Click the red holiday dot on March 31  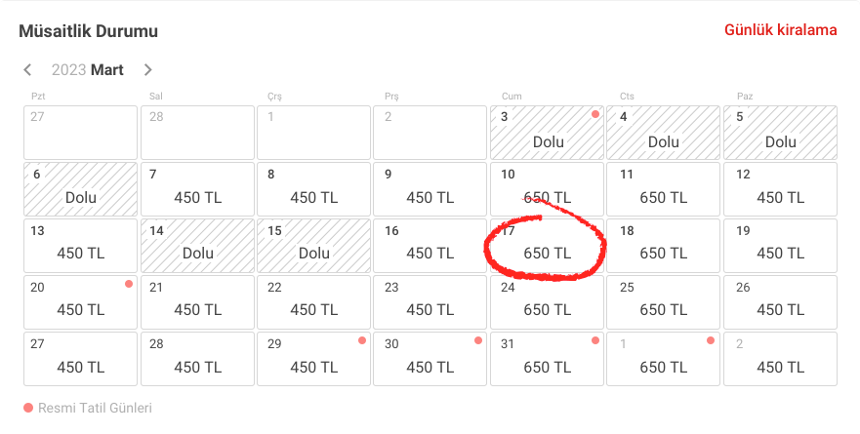pyautogui.click(x=594, y=340)
